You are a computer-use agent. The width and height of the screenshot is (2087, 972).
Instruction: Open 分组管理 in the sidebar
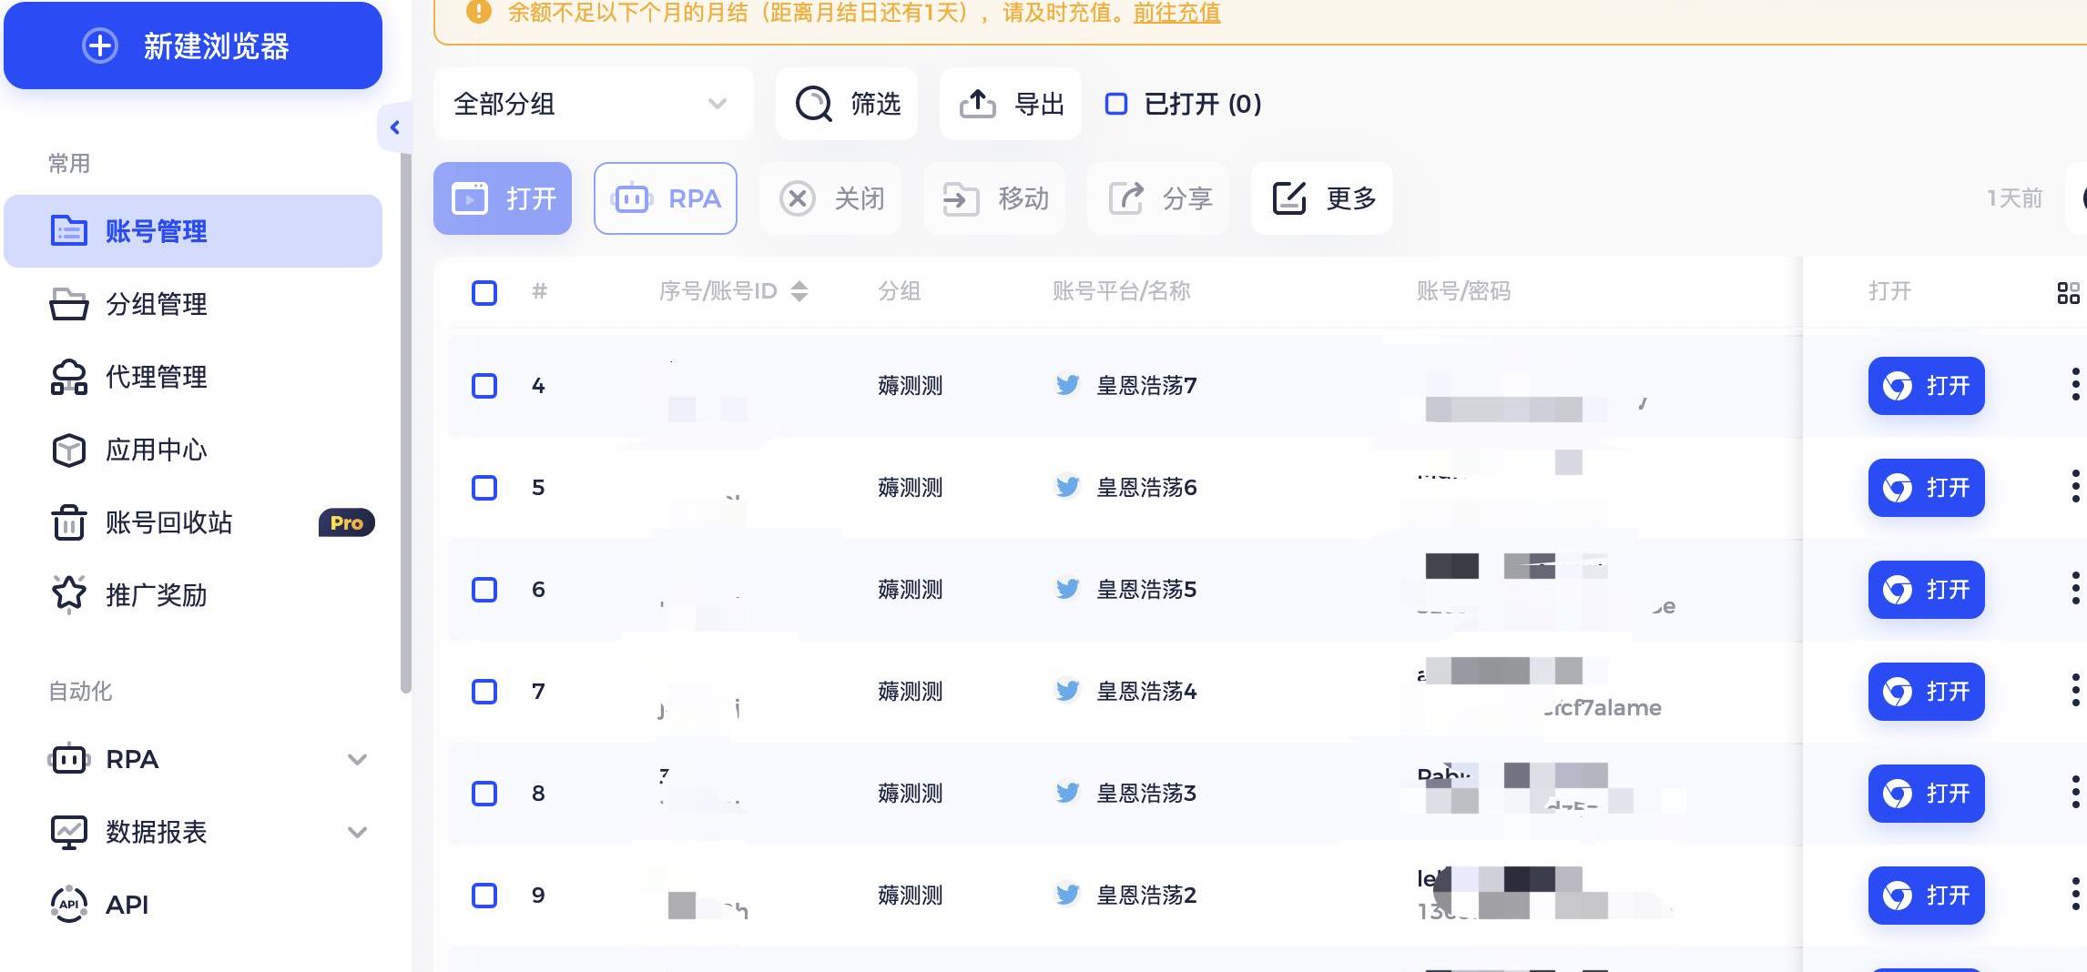pos(157,304)
